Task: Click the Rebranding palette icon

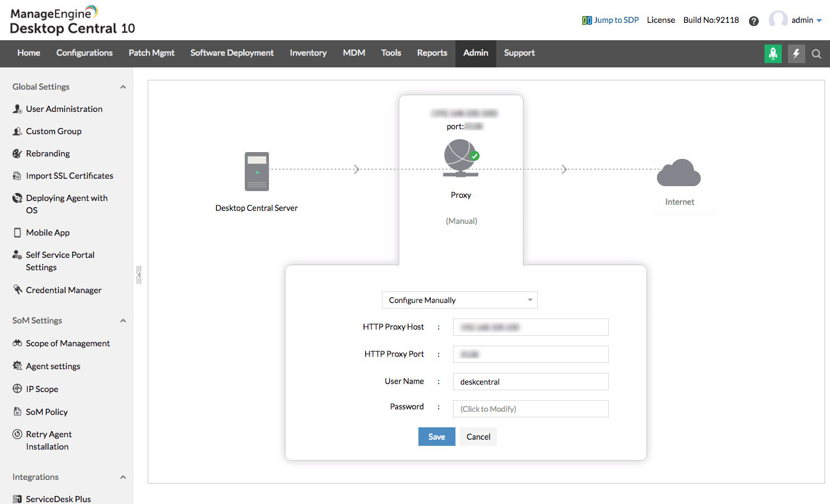Action: pyautogui.click(x=17, y=154)
